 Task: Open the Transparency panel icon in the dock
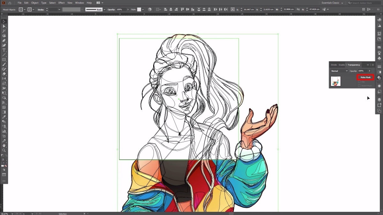pyautogui.click(x=379, y=78)
